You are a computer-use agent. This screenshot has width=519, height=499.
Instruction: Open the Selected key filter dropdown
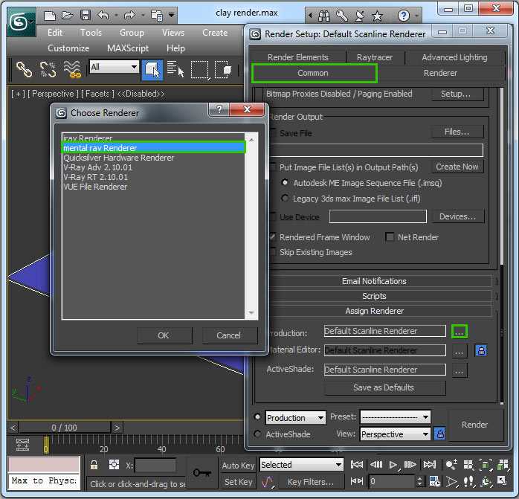point(302,465)
